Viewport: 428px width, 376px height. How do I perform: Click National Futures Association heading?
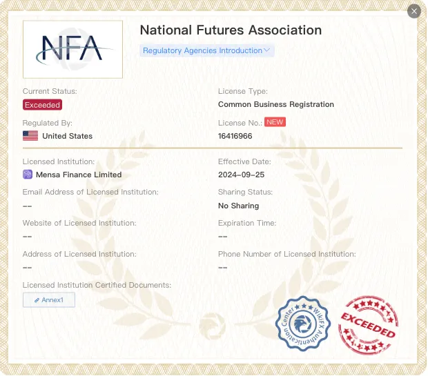coord(231,30)
